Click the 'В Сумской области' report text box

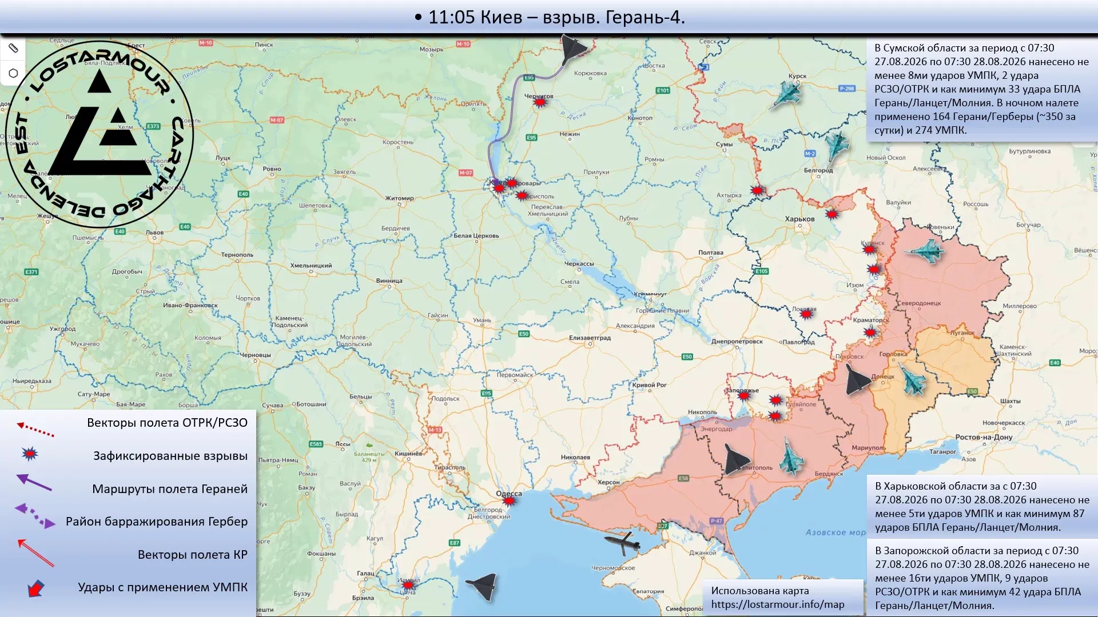click(x=982, y=89)
